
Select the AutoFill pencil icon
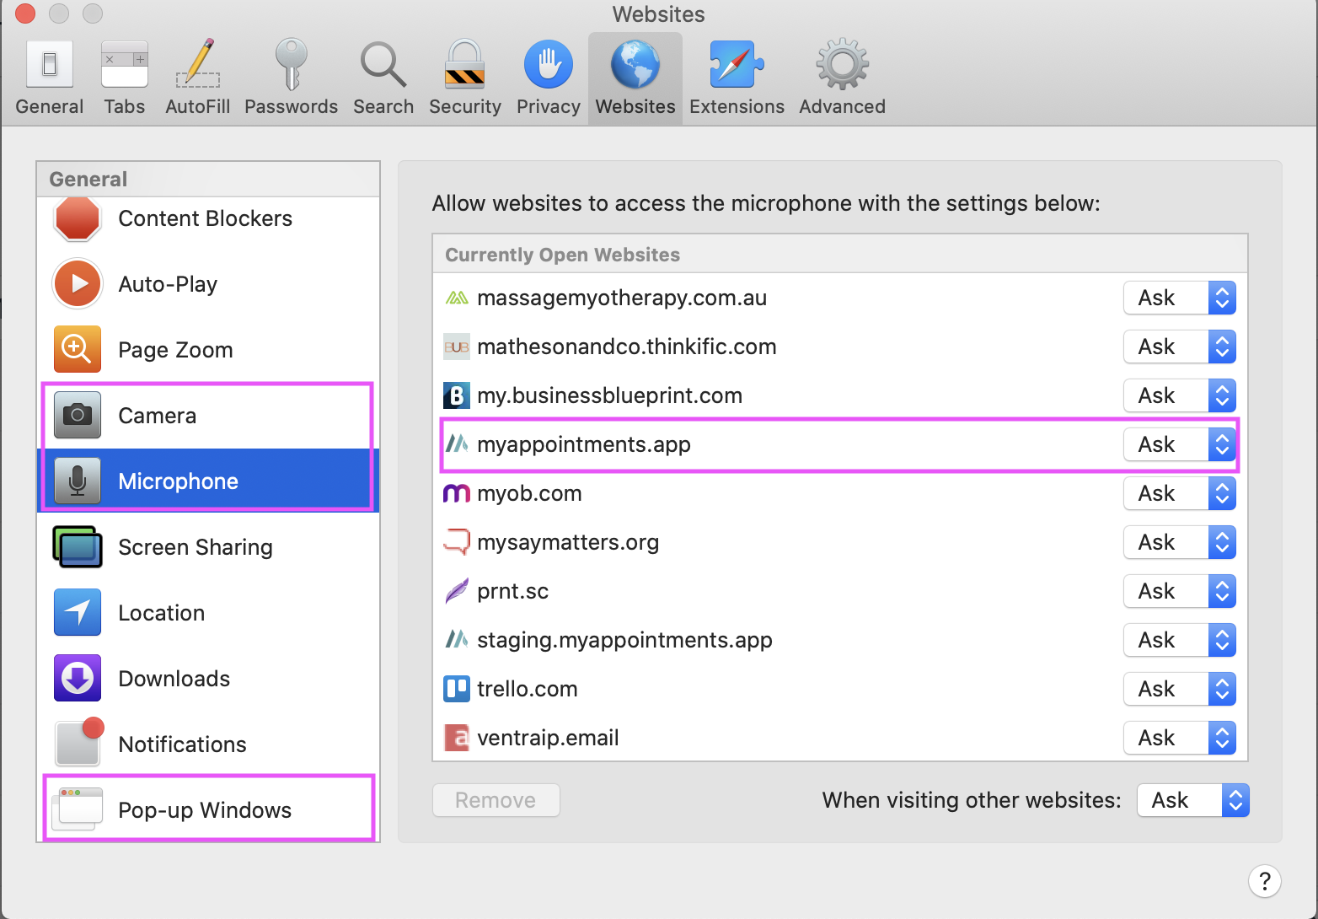(198, 66)
